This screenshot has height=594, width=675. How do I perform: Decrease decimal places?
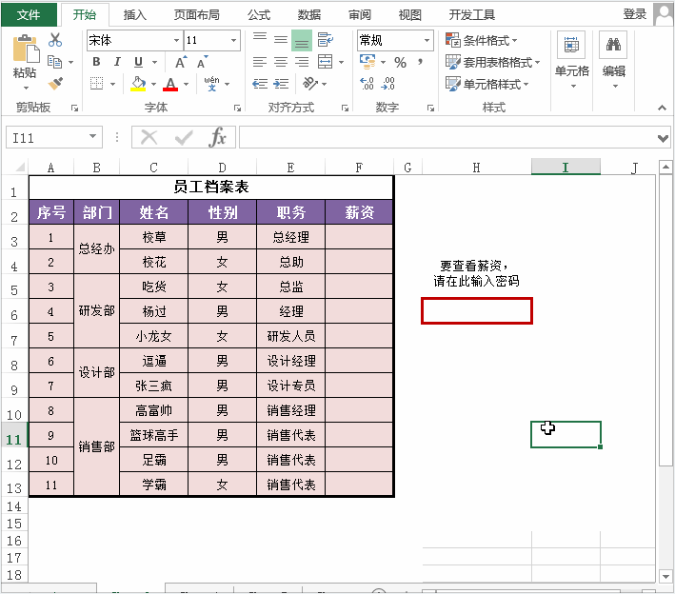coord(387,84)
